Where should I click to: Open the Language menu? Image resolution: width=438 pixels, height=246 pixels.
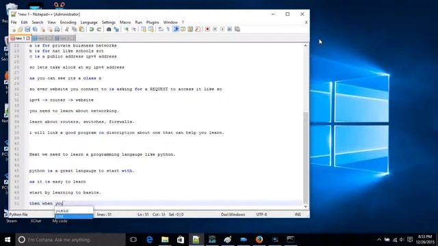[89, 23]
